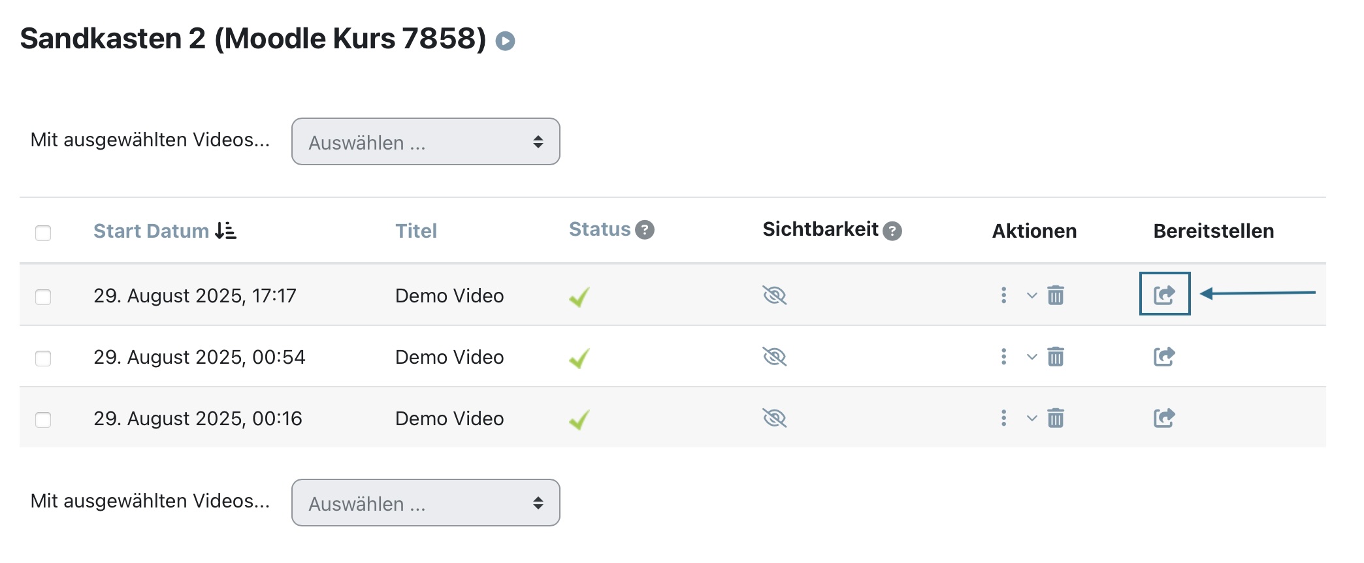Click the highlighted Bereitstellen share icon for 17:17 video

click(1164, 295)
